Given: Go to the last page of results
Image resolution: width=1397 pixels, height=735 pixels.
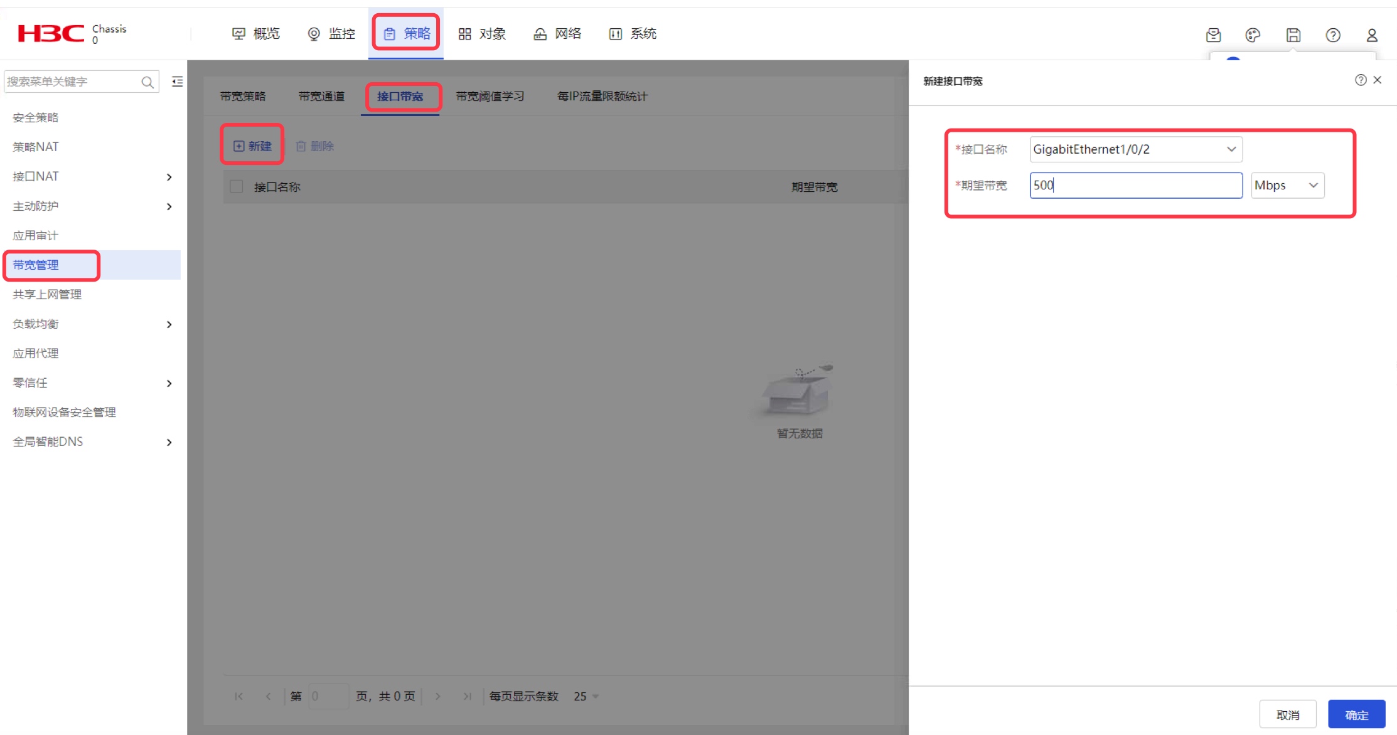Looking at the screenshot, I should tap(467, 696).
